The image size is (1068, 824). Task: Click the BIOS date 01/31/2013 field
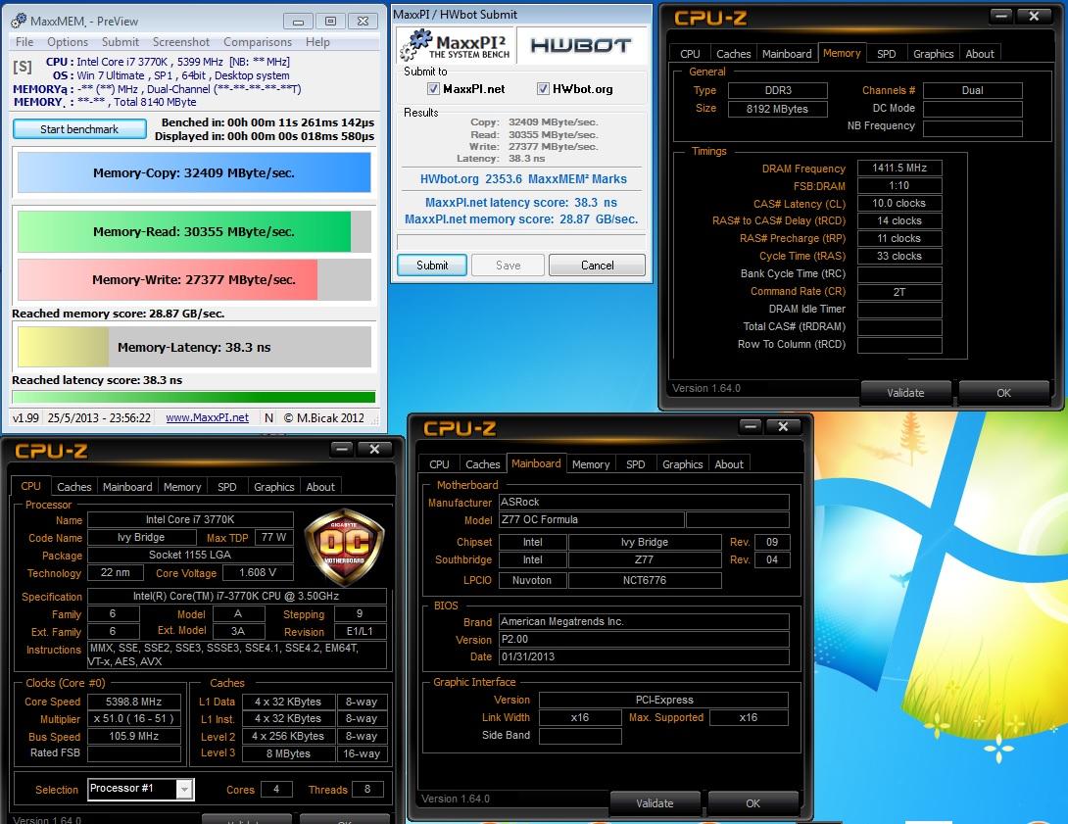(x=644, y=657)
